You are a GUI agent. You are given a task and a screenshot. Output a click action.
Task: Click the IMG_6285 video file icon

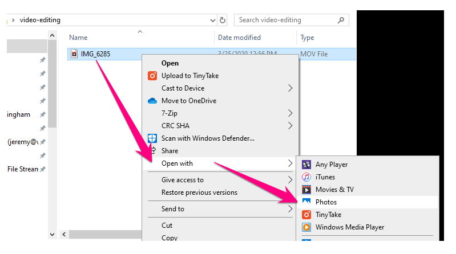[x=74, y=54]
